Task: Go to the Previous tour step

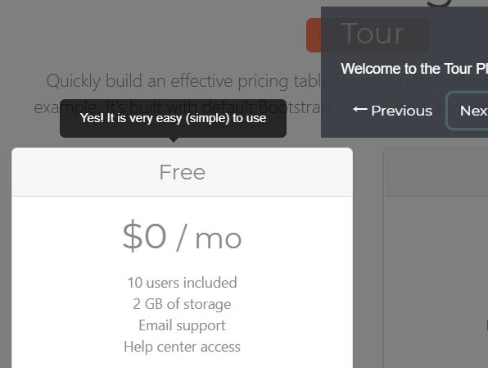Action: point(393,111)
